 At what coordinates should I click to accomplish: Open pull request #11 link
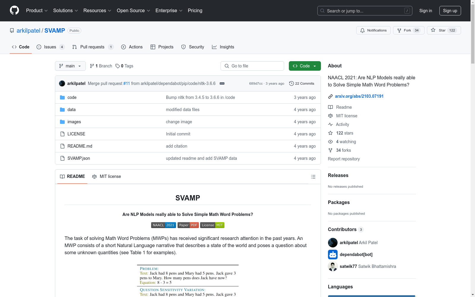pos(126,83)
